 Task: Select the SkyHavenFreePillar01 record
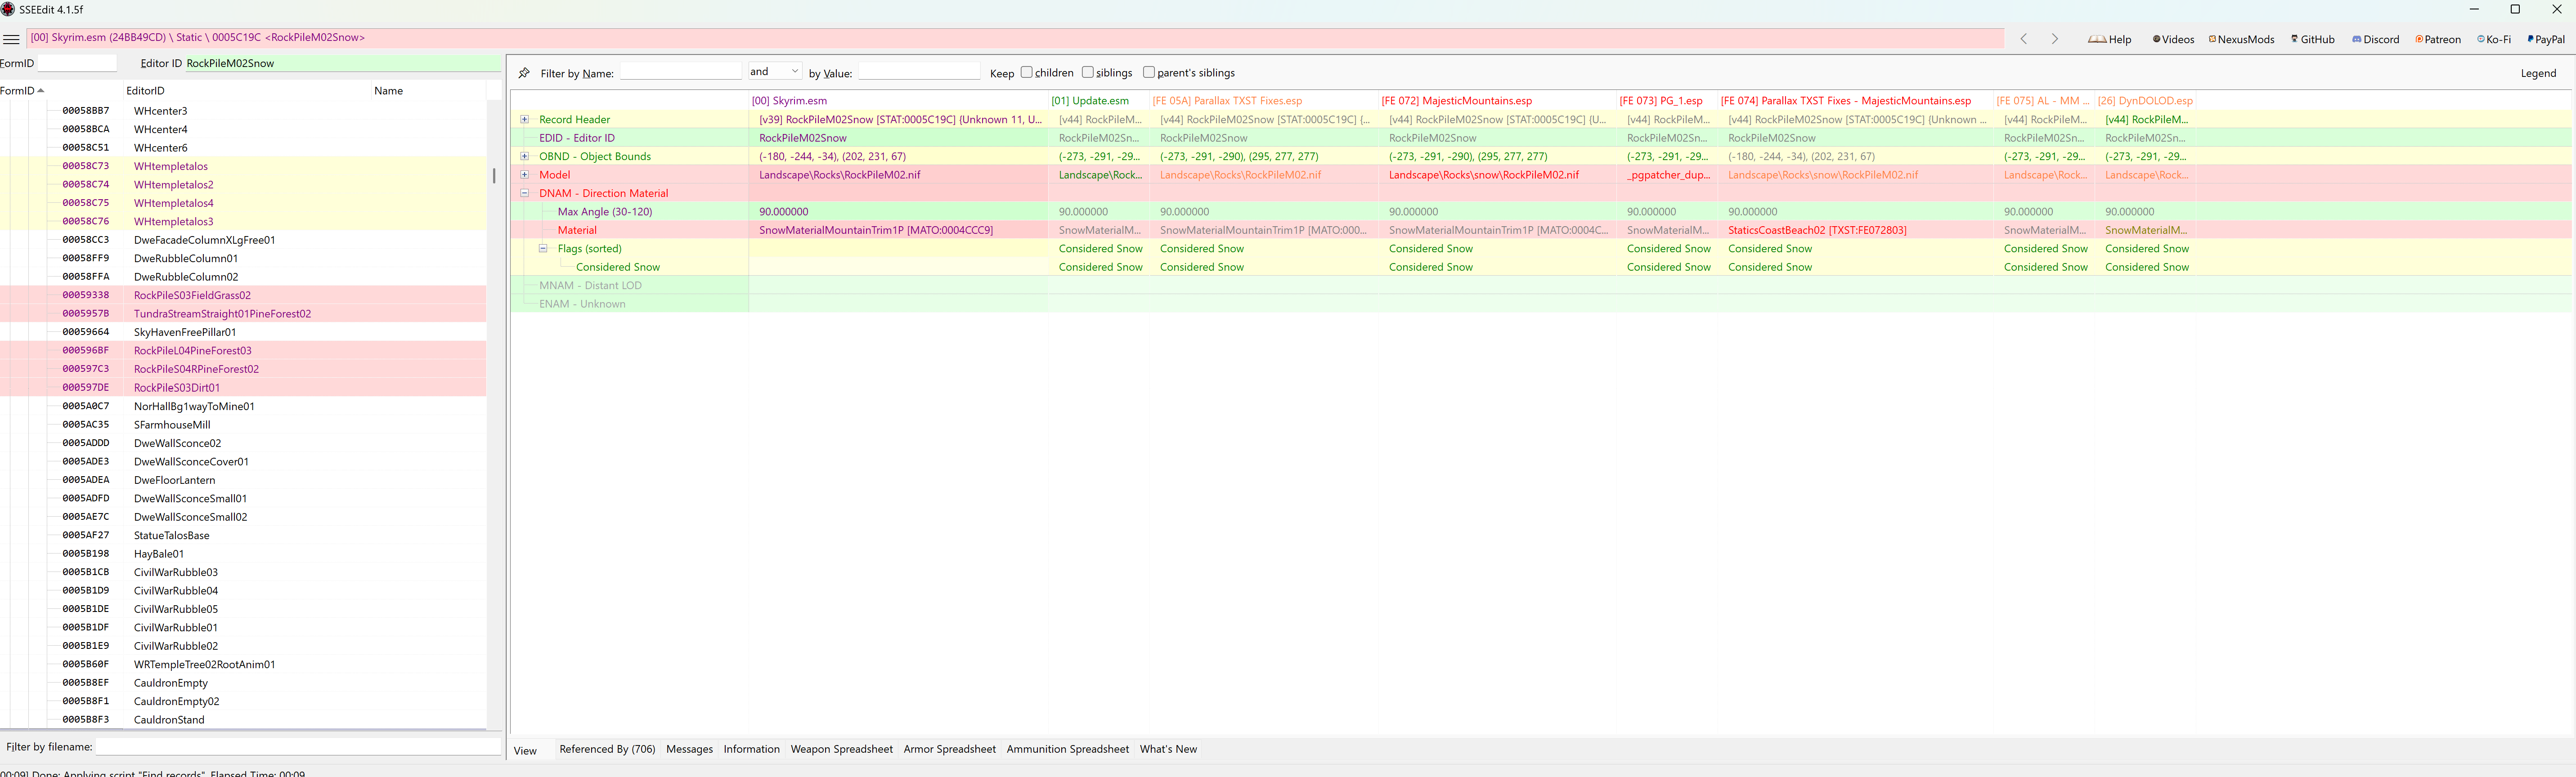[185, 332]
